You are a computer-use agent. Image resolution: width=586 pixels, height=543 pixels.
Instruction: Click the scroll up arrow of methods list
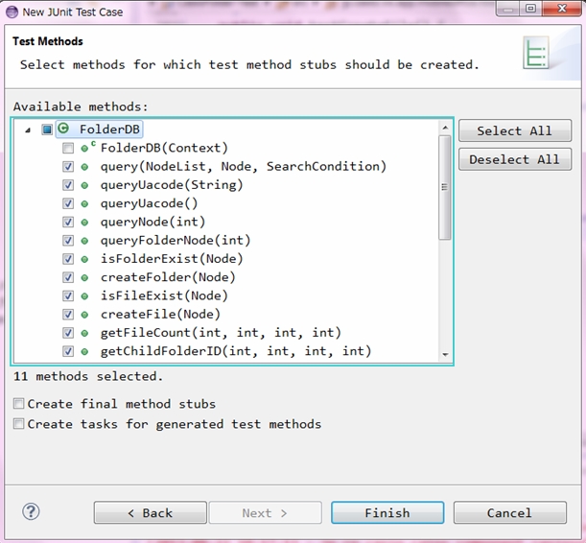445,128
